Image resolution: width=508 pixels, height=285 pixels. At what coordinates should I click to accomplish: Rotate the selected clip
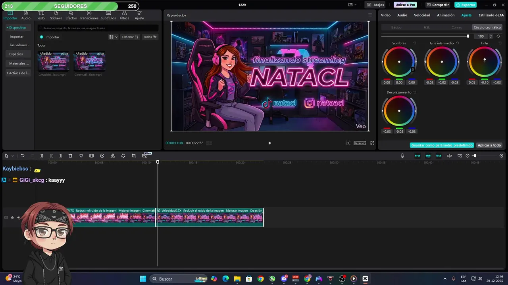(x=123, y=156)
